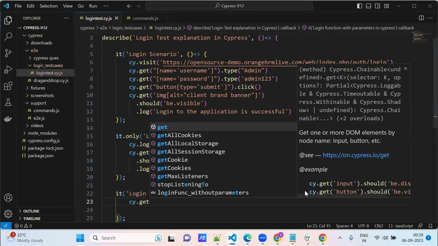Click Ln 23, Col 15 in status bar
Image resolution: width=438 pixels, height=246 pixels.
pos(319,226)
